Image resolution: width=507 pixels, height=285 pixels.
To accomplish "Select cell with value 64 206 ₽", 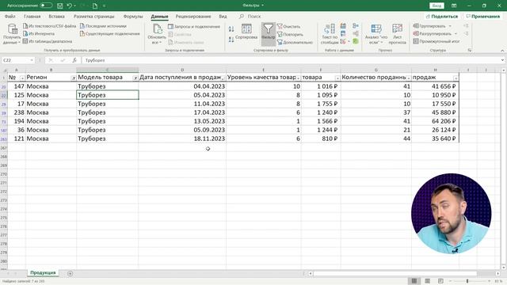I will tap(435, 121).
